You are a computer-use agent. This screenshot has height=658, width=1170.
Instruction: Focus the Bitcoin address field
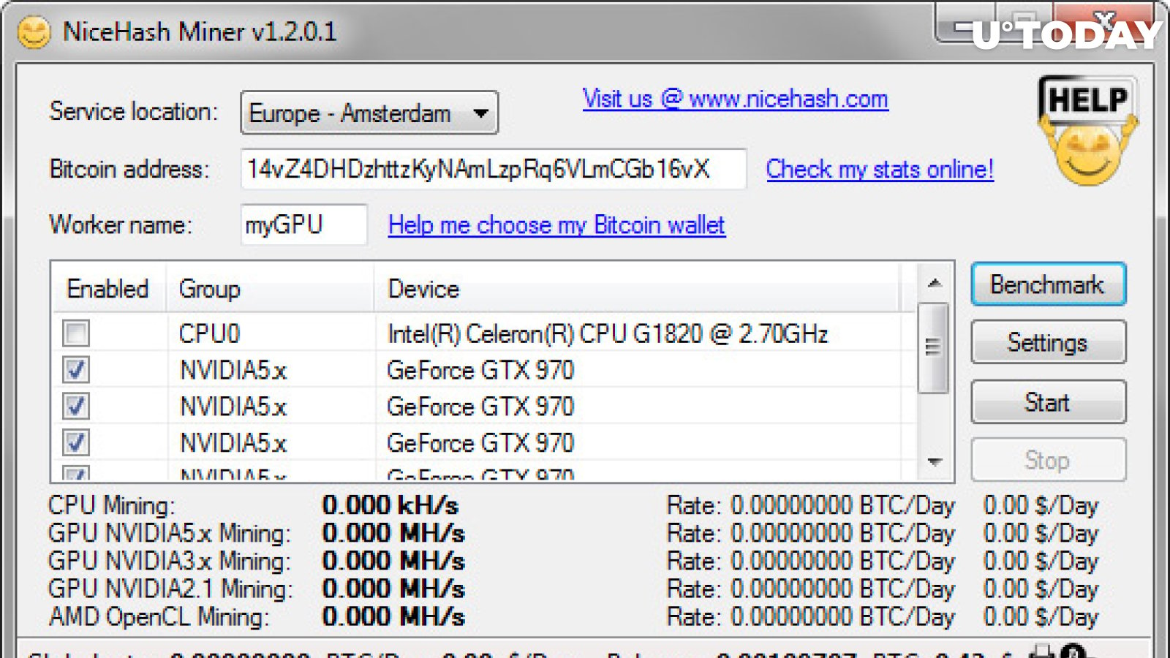(494, 169)
